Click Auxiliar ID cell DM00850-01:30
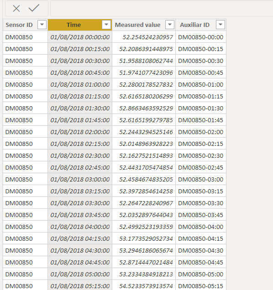The height and width of the screenshot is (290, 273). pos(201,108)
